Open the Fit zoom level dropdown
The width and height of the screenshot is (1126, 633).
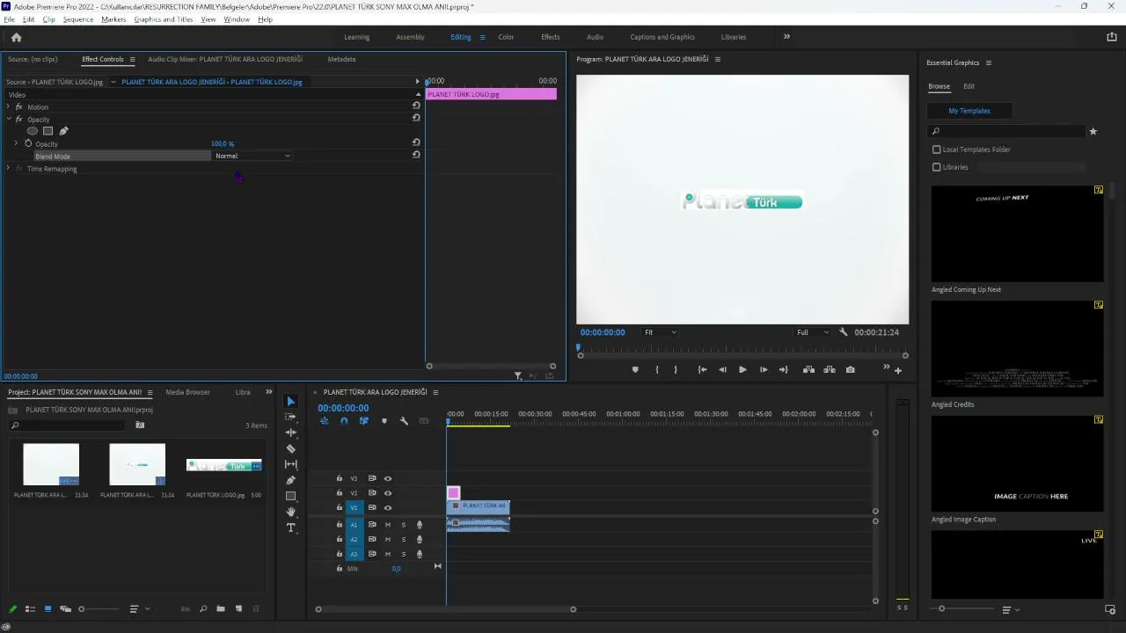(660, 332)
